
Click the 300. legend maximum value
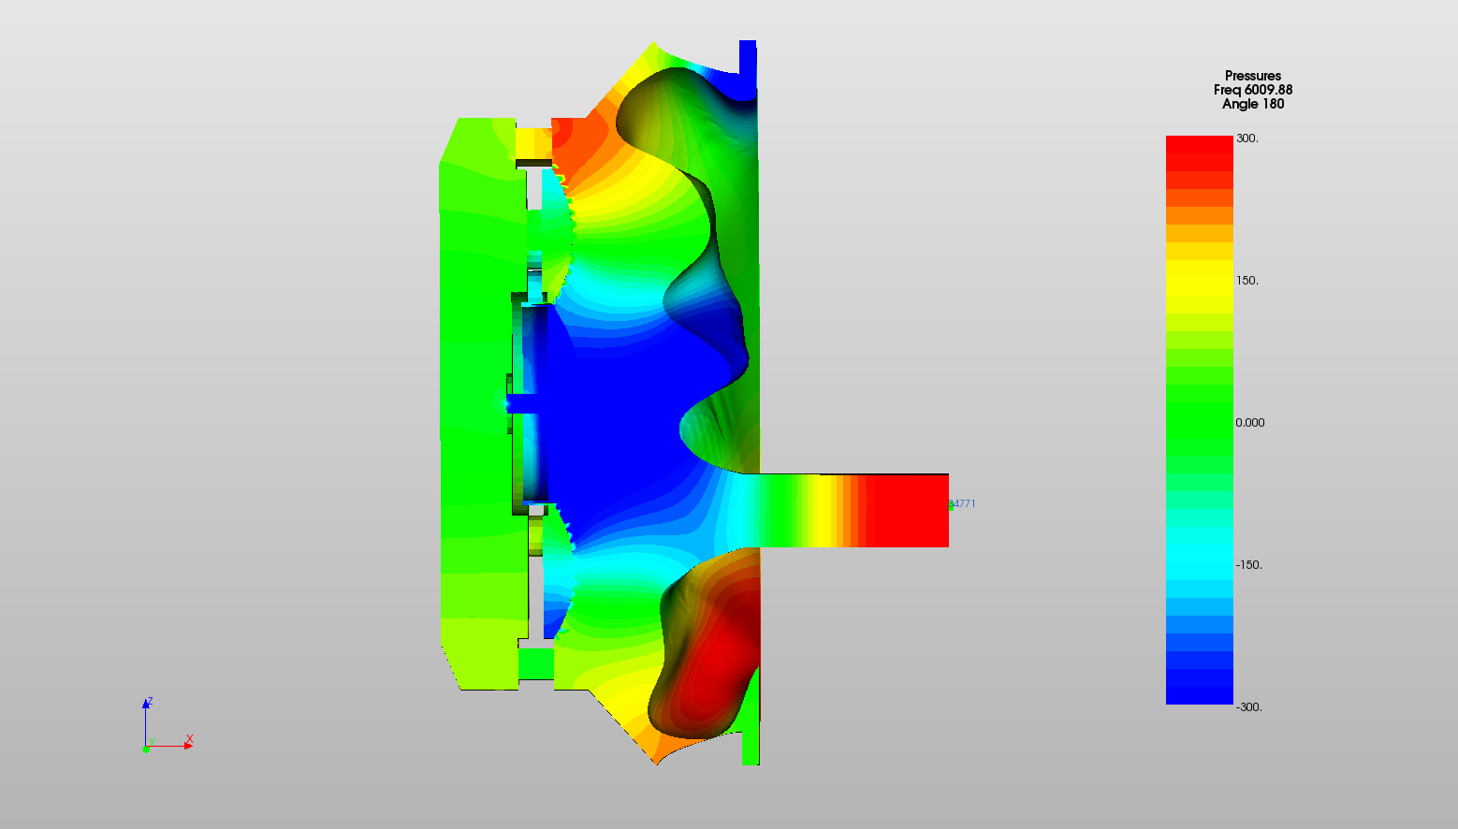point(1247,138)
